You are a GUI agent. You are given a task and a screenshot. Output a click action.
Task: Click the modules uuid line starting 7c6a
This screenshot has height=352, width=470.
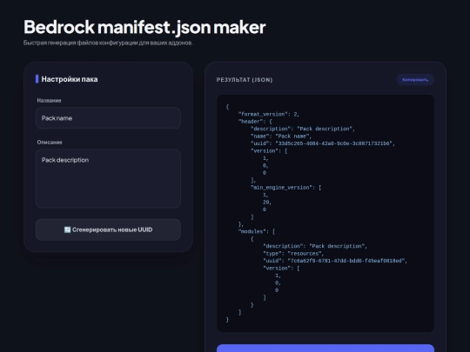335,261
